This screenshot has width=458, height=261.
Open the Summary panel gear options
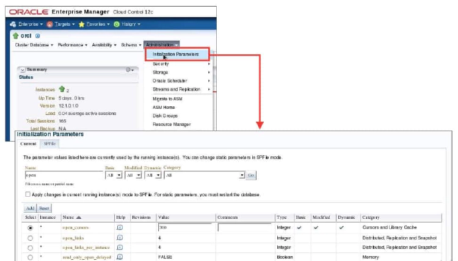coord(129,70)
